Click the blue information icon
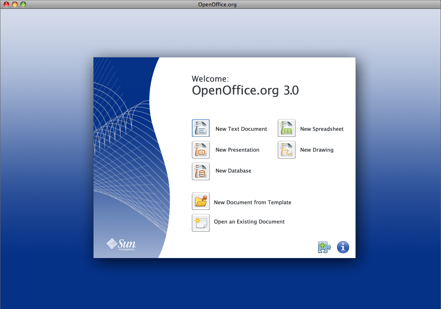The width and height of the screenshot is (441, 309). click(343, 247)
